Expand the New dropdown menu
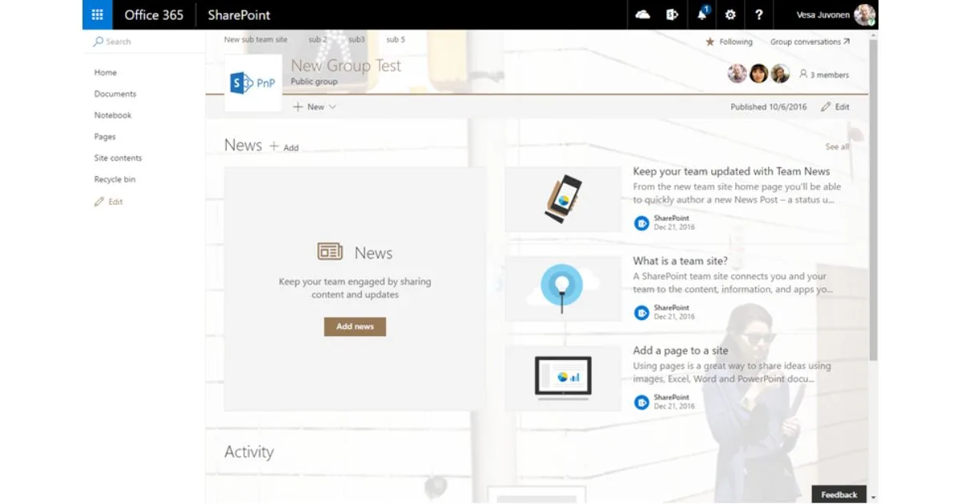 point(315,106)
